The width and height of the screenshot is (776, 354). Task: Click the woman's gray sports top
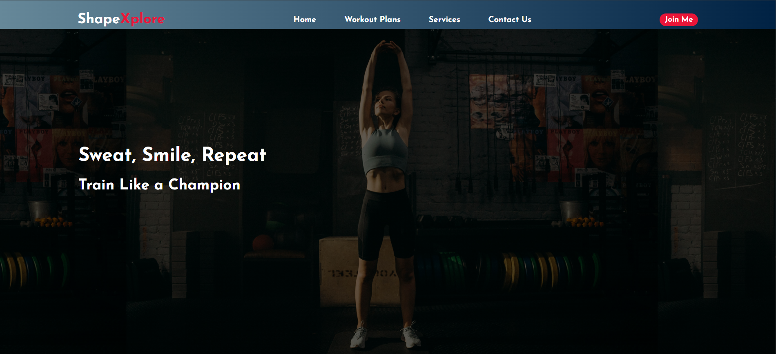coord(384,151)
